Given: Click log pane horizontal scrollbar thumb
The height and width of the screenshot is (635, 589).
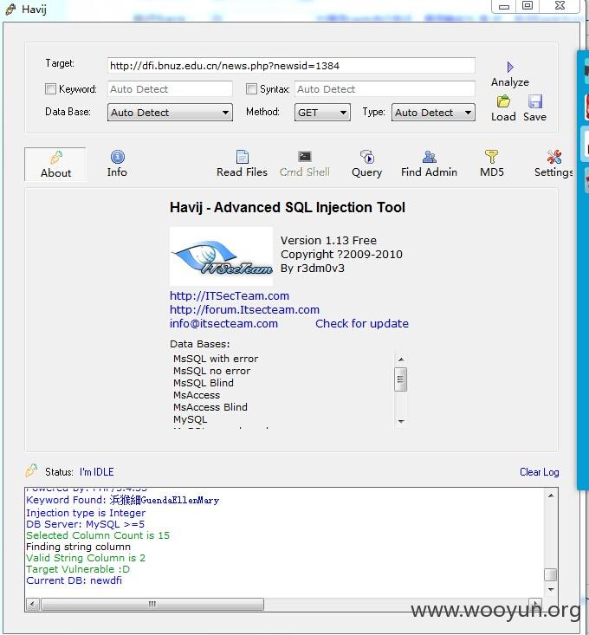Looking at the screenshot, I should pyautogui.click(x=152, y=604).
